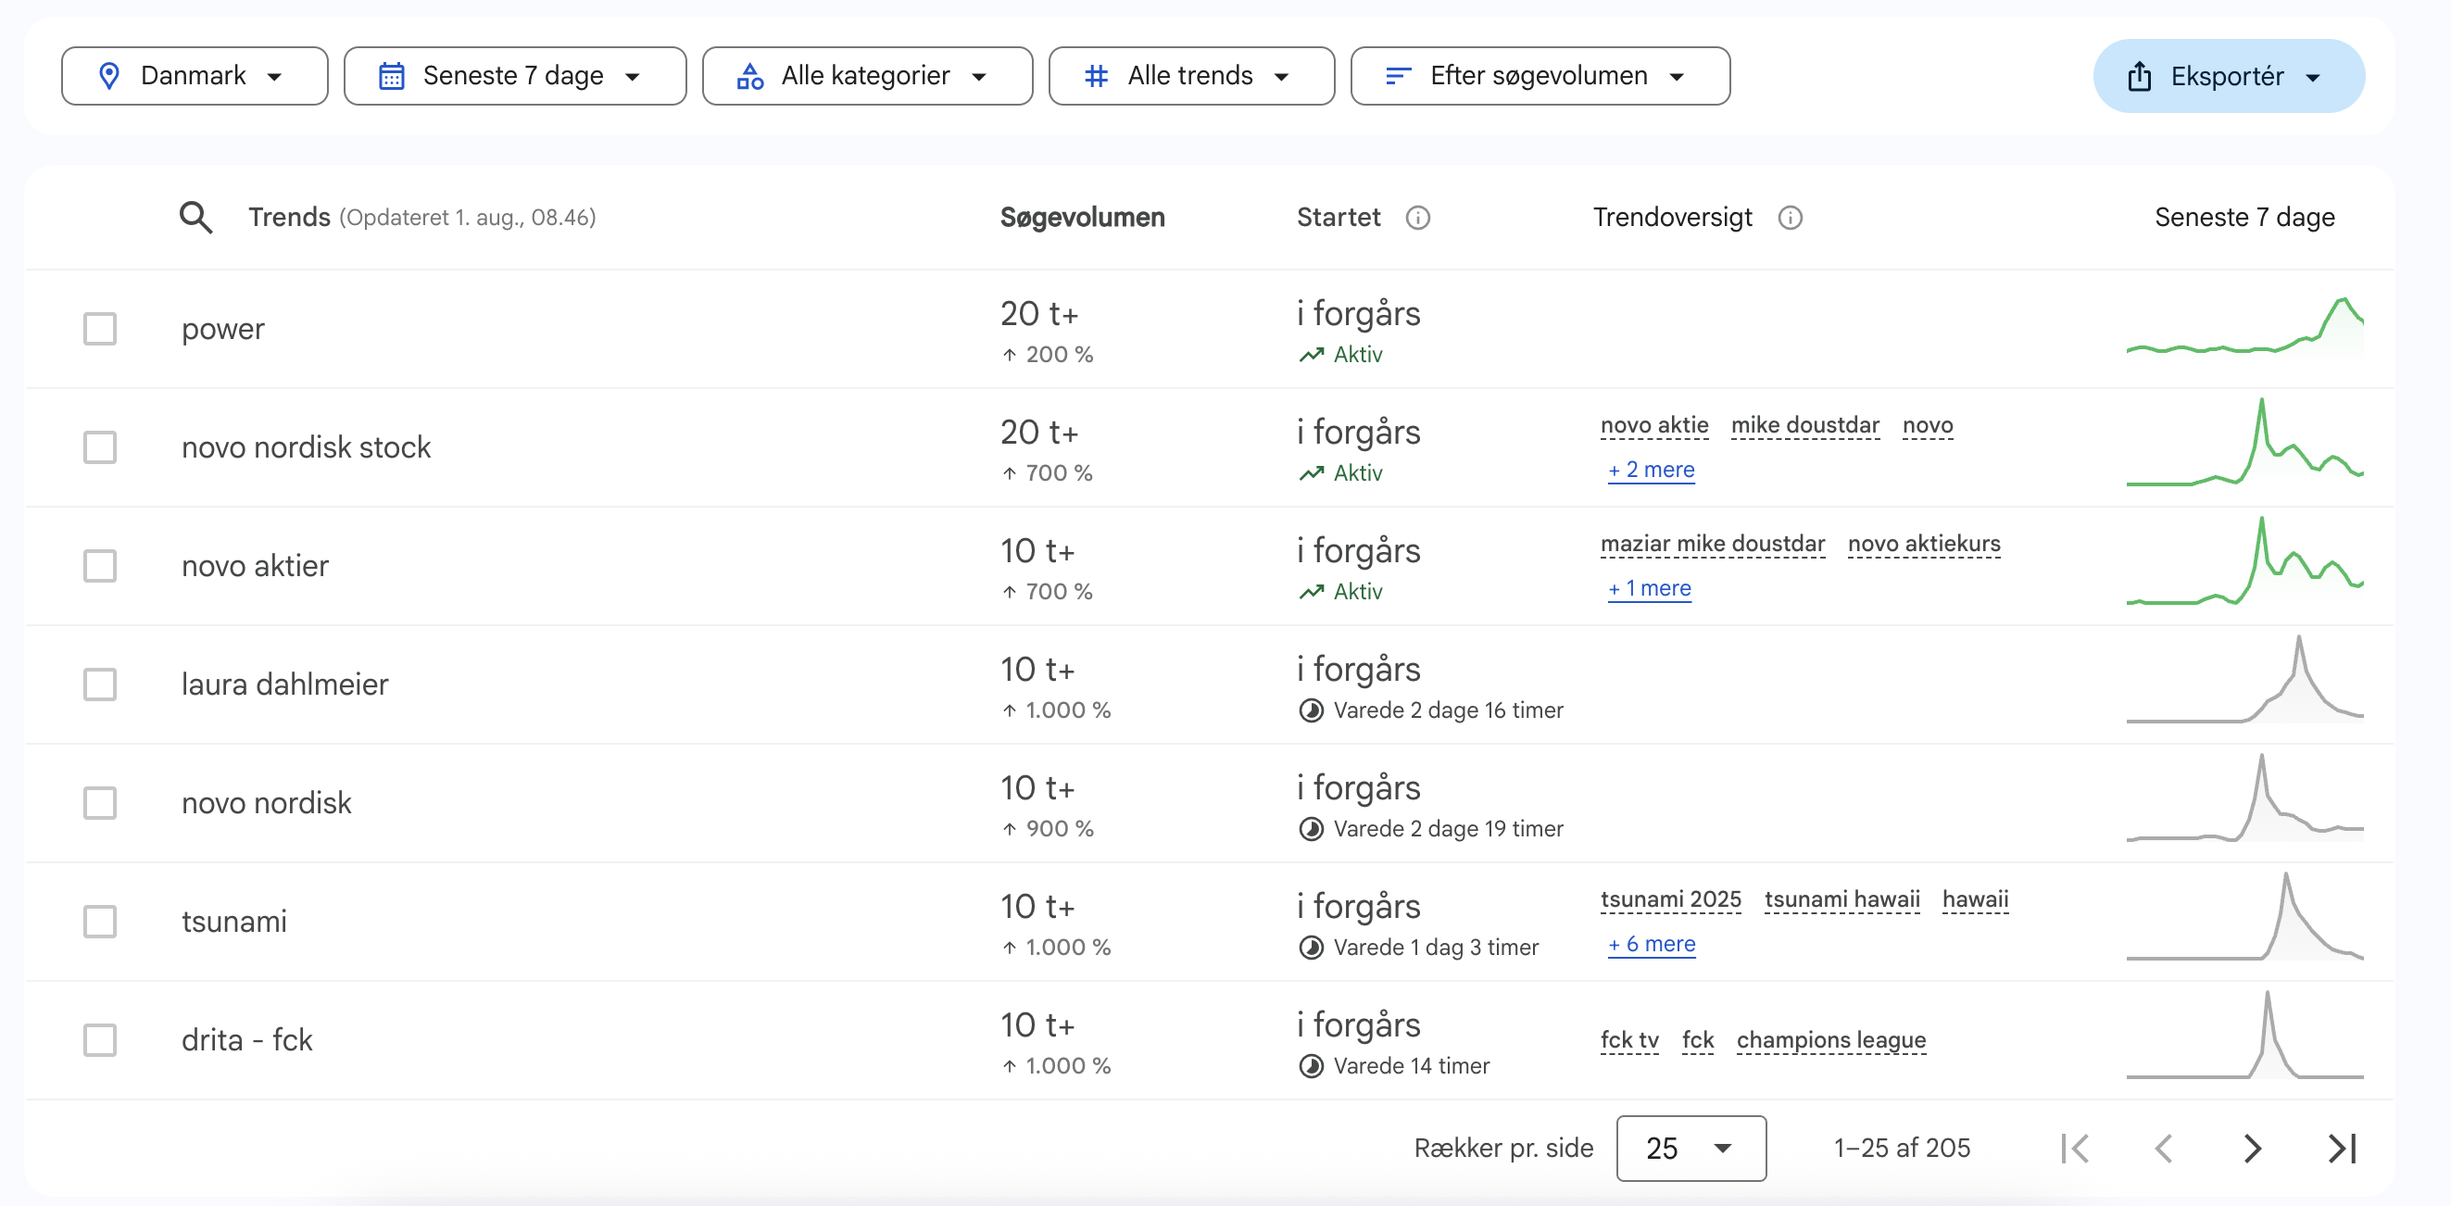The image size is (2451, 1206).
Task: Check the box for power trend
Action: (100, 329)
